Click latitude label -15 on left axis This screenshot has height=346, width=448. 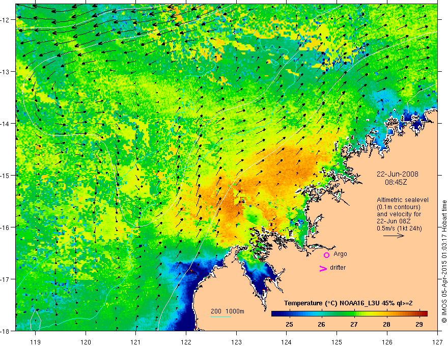coord(5,175)
